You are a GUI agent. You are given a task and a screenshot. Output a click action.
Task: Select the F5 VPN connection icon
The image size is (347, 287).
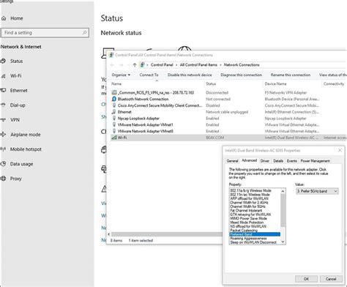click(x=114, y=92)
